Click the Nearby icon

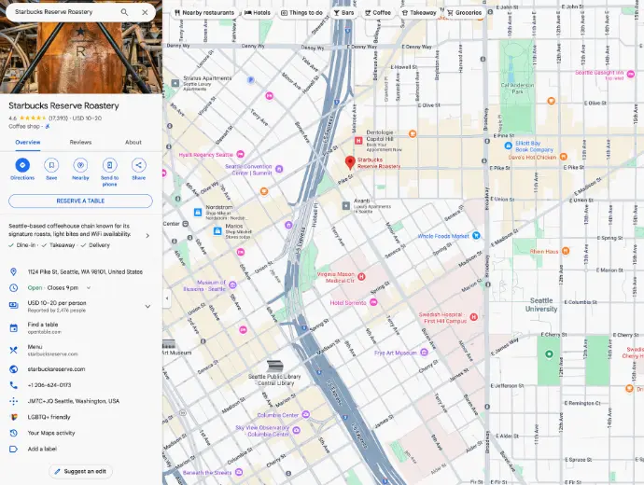(80, 165)
